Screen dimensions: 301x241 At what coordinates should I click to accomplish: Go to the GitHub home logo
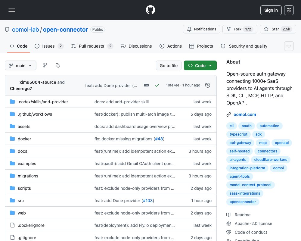pyautogui.click(x=150, y=10)
